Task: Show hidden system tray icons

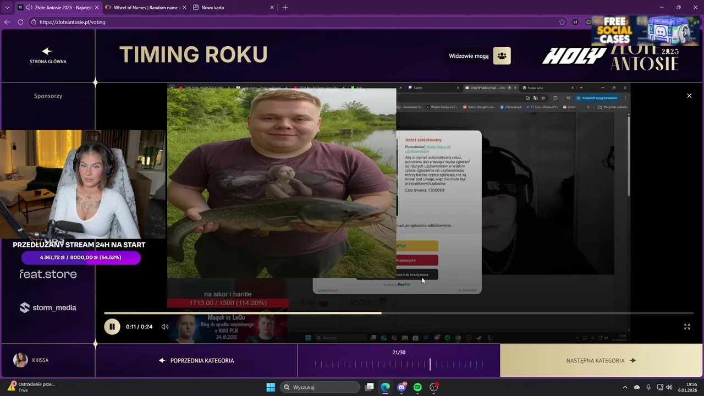Action: (x=625, y=387)
